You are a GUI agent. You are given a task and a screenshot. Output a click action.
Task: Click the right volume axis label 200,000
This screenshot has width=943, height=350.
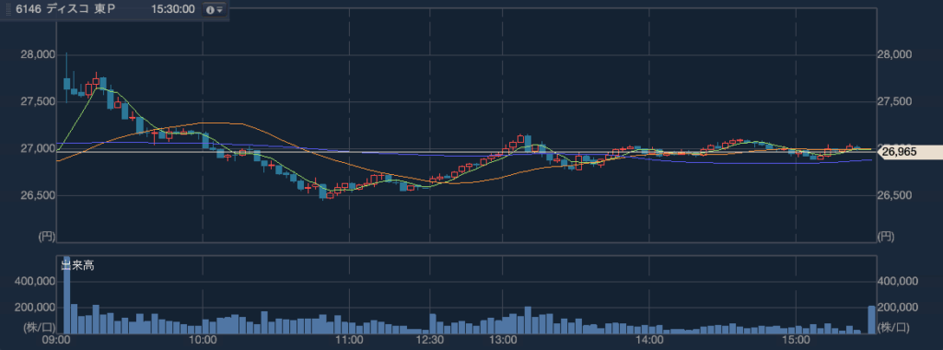pos(897,308)
